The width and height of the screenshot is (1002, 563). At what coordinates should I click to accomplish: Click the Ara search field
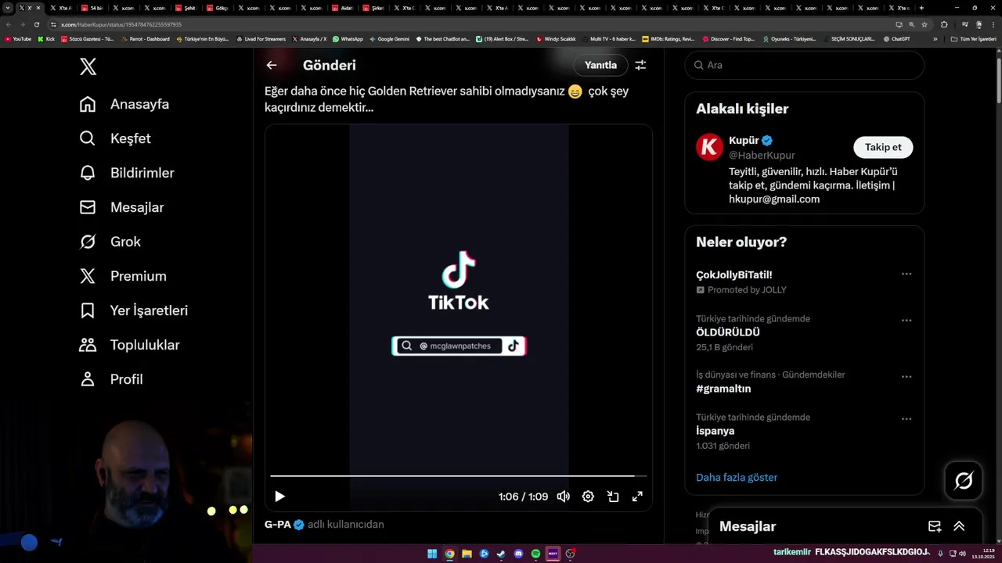pyautogui.click(x=804, y=65)
